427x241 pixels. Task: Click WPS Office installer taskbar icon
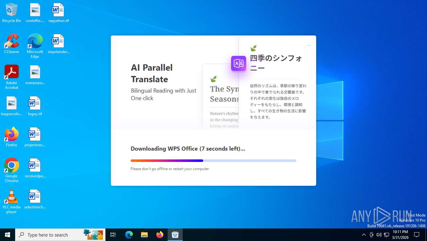coord(175,235)
